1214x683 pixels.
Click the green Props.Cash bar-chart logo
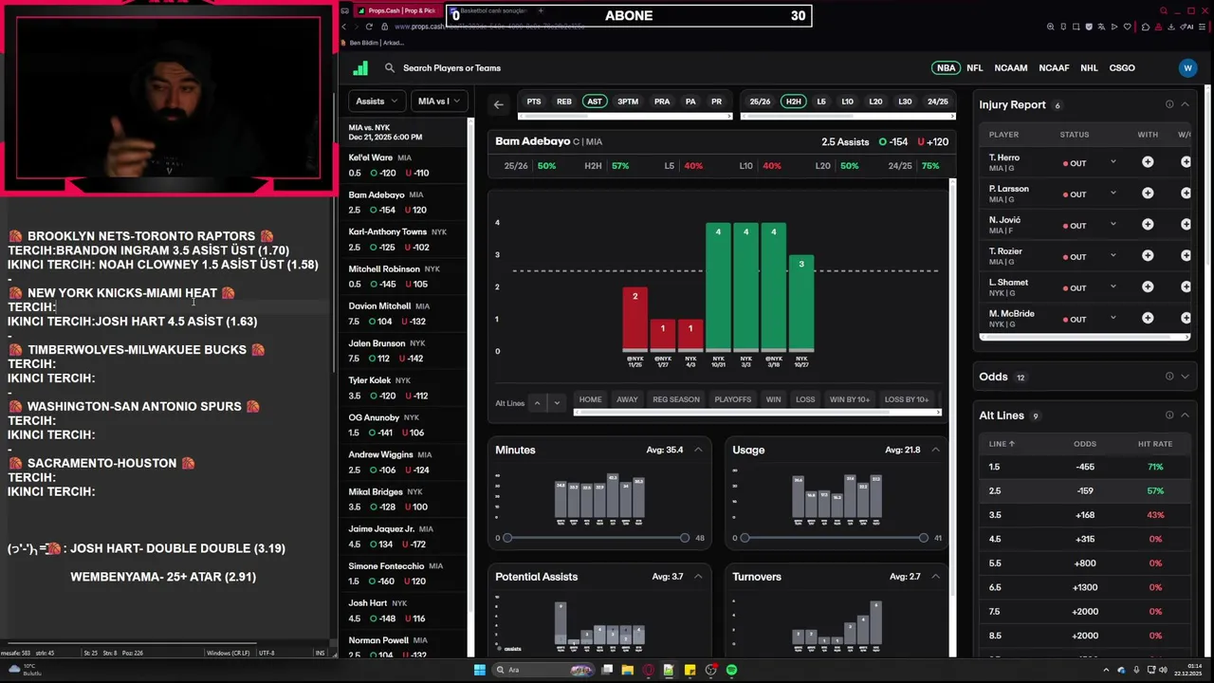(360, 68)
